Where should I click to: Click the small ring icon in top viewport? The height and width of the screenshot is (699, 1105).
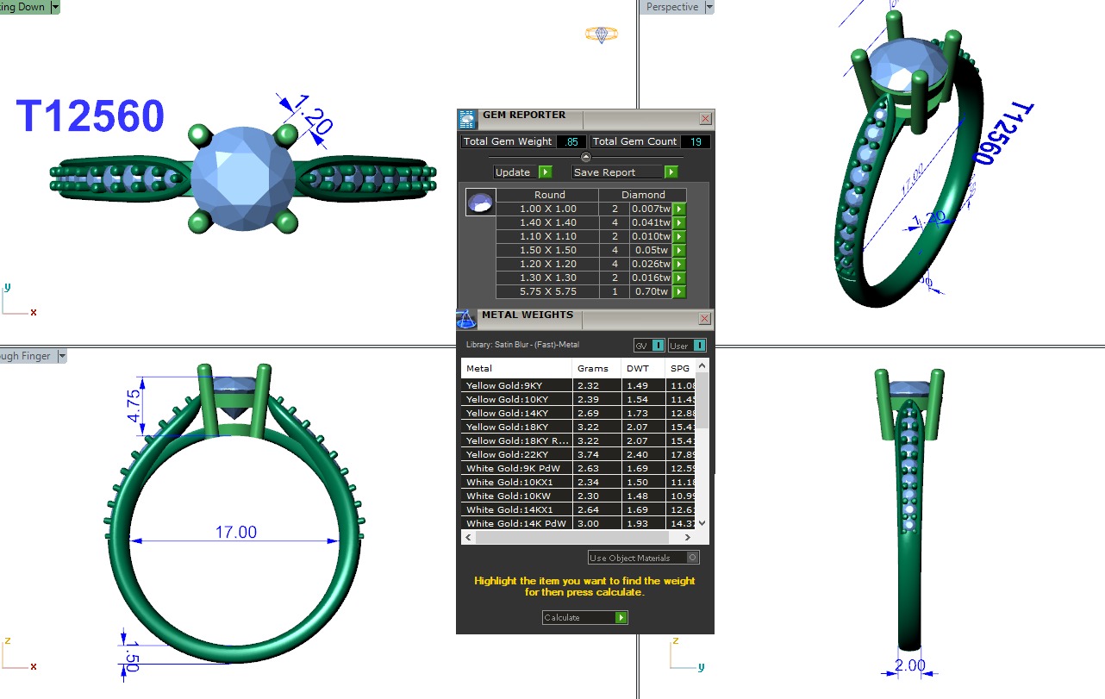(x=601, y=34)
